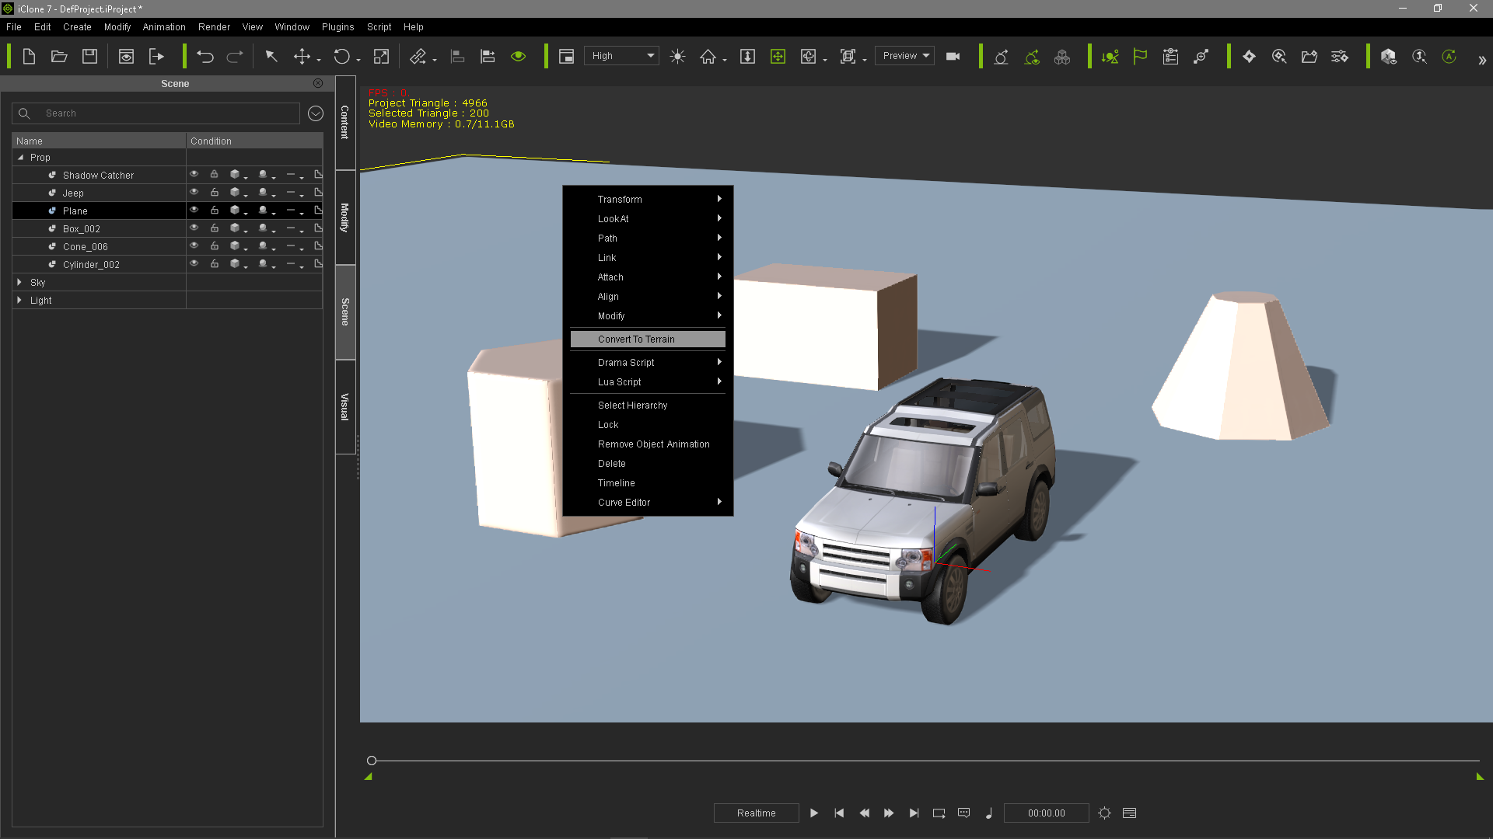Drag the timeline position marker
The height and width of the screenshot is (839, 1493).
(372, 760)
